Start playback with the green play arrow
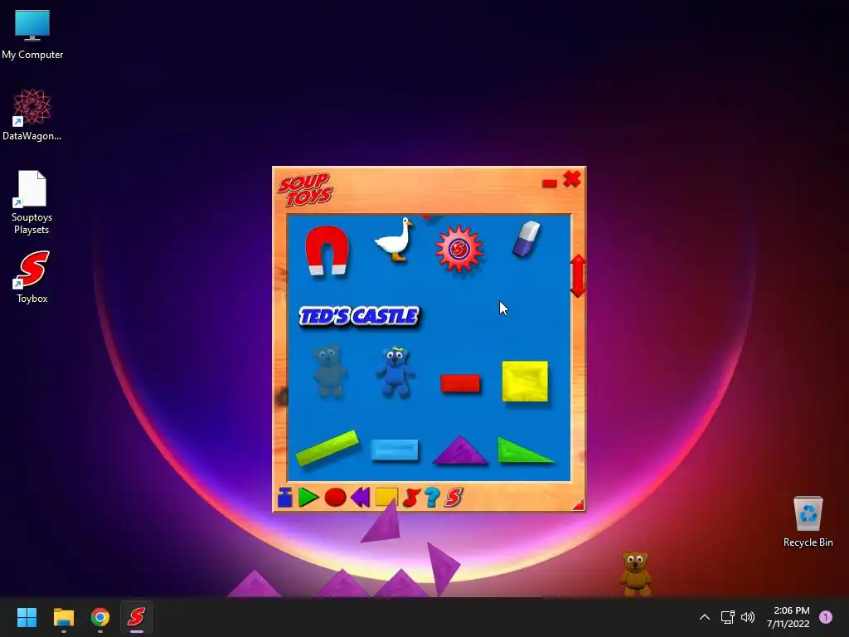The height and width of the screenshot is (637, 849). tap(308, 498)
